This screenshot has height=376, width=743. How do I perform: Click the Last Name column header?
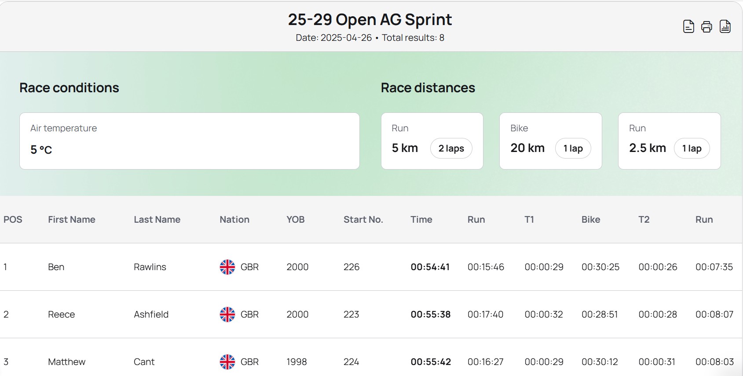(157, 220)
